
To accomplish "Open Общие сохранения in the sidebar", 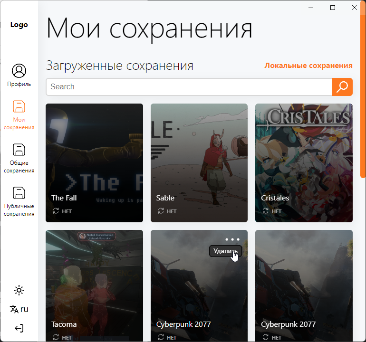I will [x=19, y=158].
